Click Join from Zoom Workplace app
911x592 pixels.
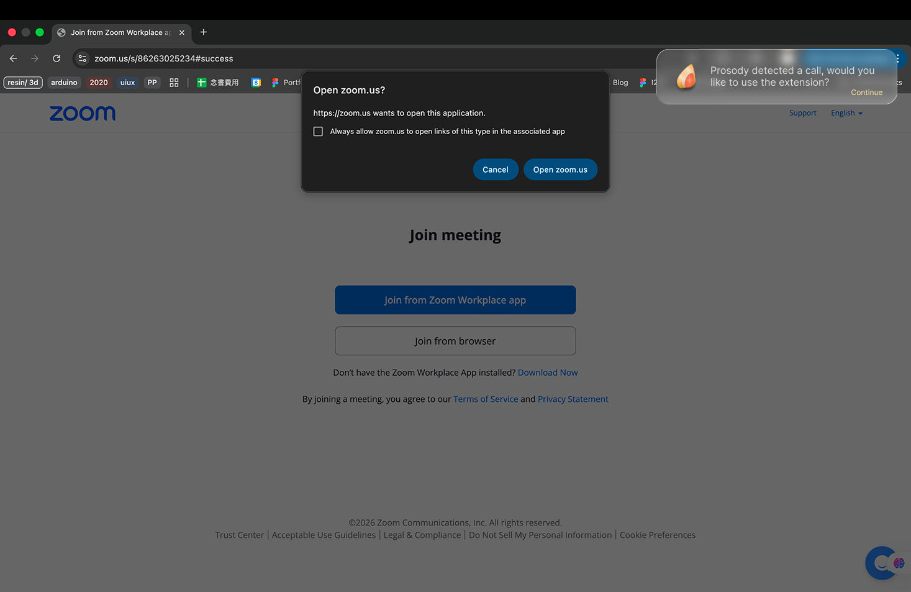(455, 300)
